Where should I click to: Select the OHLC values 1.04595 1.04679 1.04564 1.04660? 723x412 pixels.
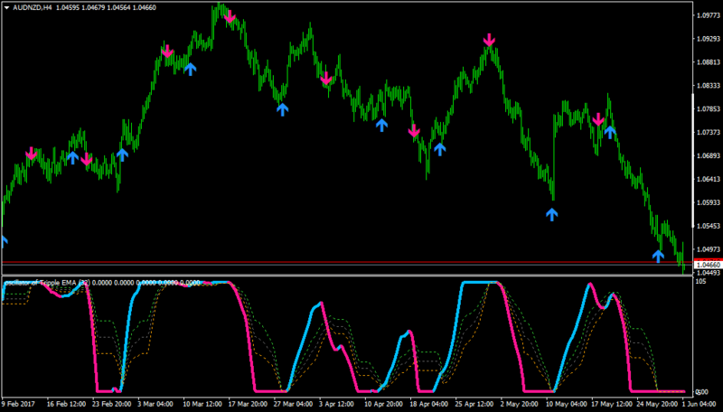(x=106, y=8)
